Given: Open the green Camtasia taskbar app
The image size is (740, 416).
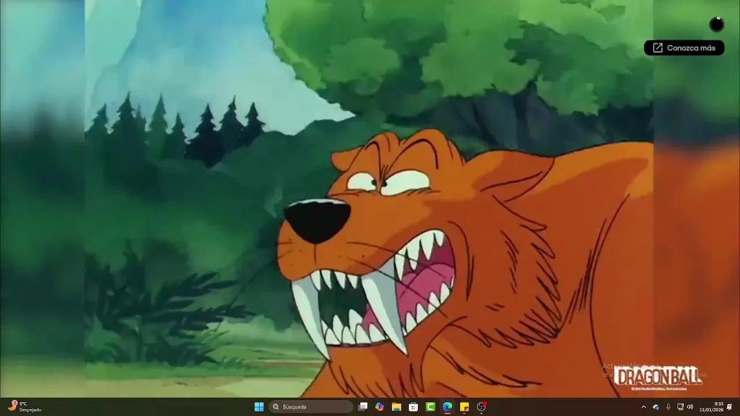Looking at the screenshot, I should click(x=431, y=407).
